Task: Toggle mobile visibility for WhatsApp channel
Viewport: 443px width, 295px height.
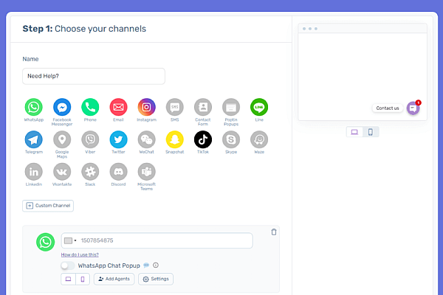Action: pos(83,280)
